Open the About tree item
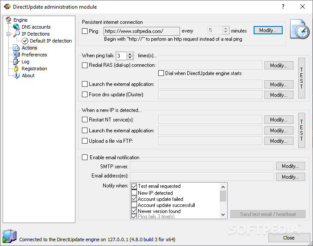Image resolution: width=313 pixels, height=246 pixels. [x=28, y=75]
